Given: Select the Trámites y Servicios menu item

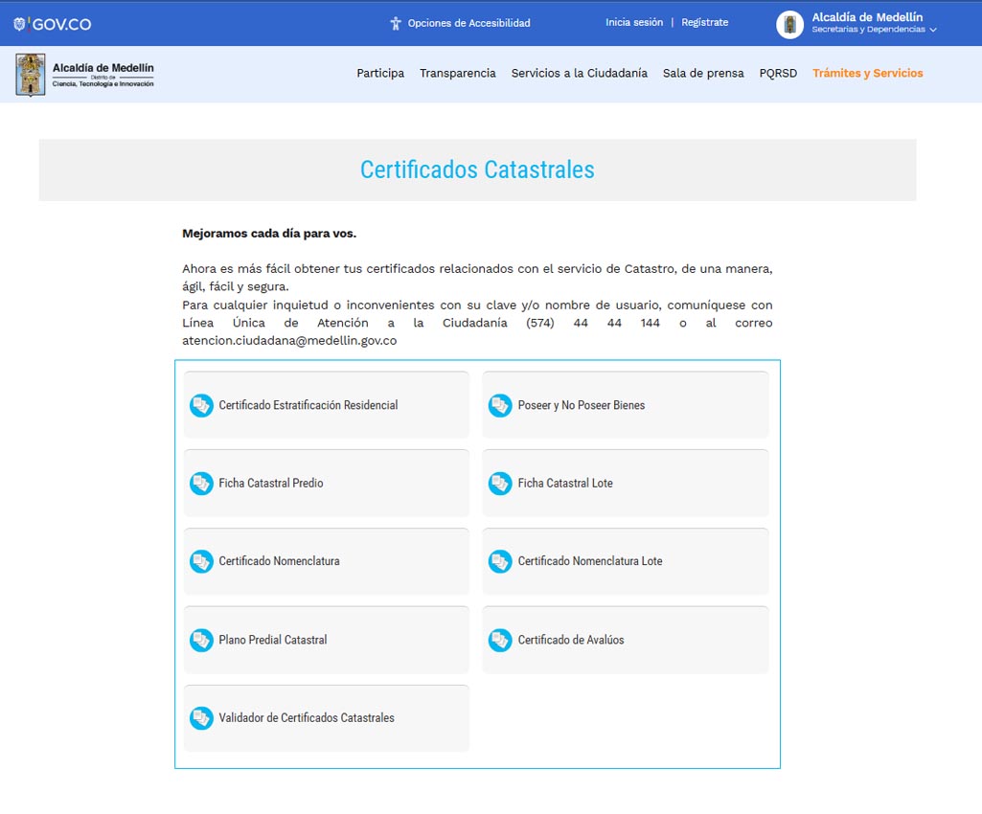Looking at the screenshot, I should (867, 73).
